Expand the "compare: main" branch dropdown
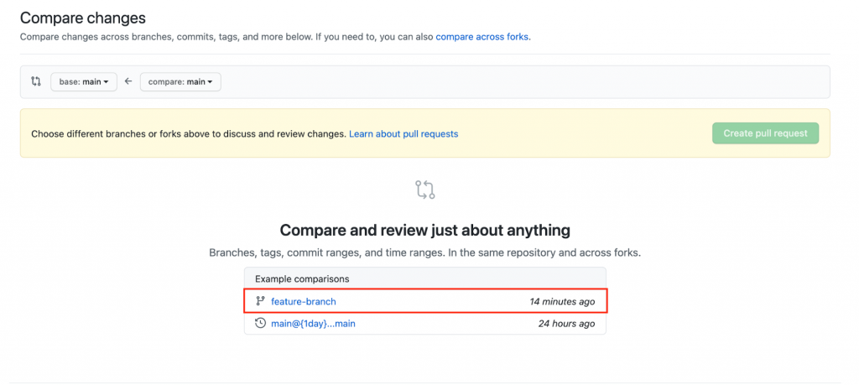 (180, 81)
